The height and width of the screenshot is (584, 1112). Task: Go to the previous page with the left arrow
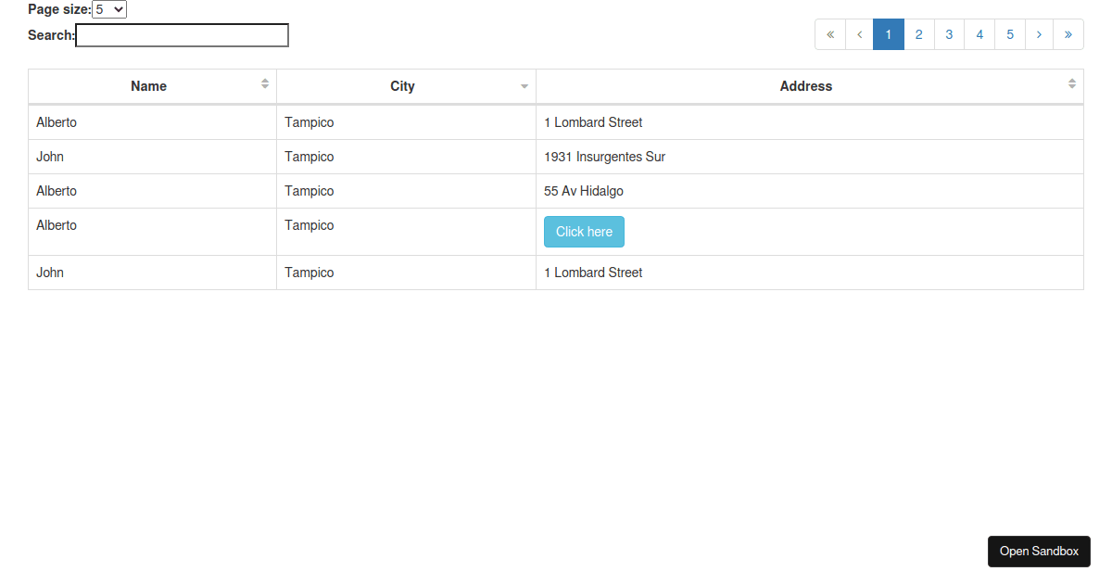click(859, 33)
